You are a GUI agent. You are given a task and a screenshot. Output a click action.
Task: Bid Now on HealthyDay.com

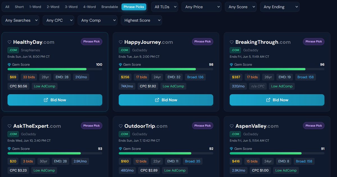55,100
